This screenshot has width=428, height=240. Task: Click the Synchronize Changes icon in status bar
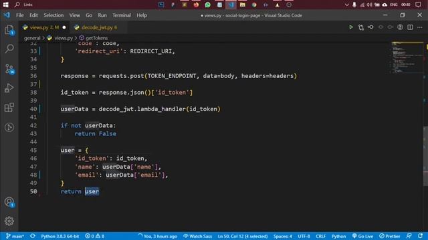click(x=33, y=236)
